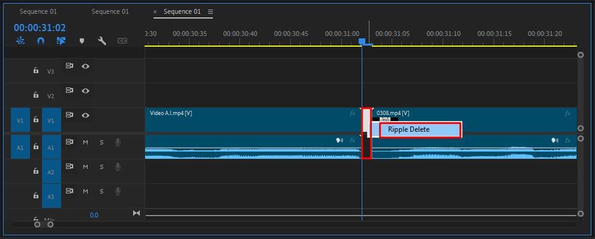Image resolution: width=595 pixels, height=239 pixels.
Task: Toggle Insert and overwrite sequences as nests
Action: pos(20,41)
